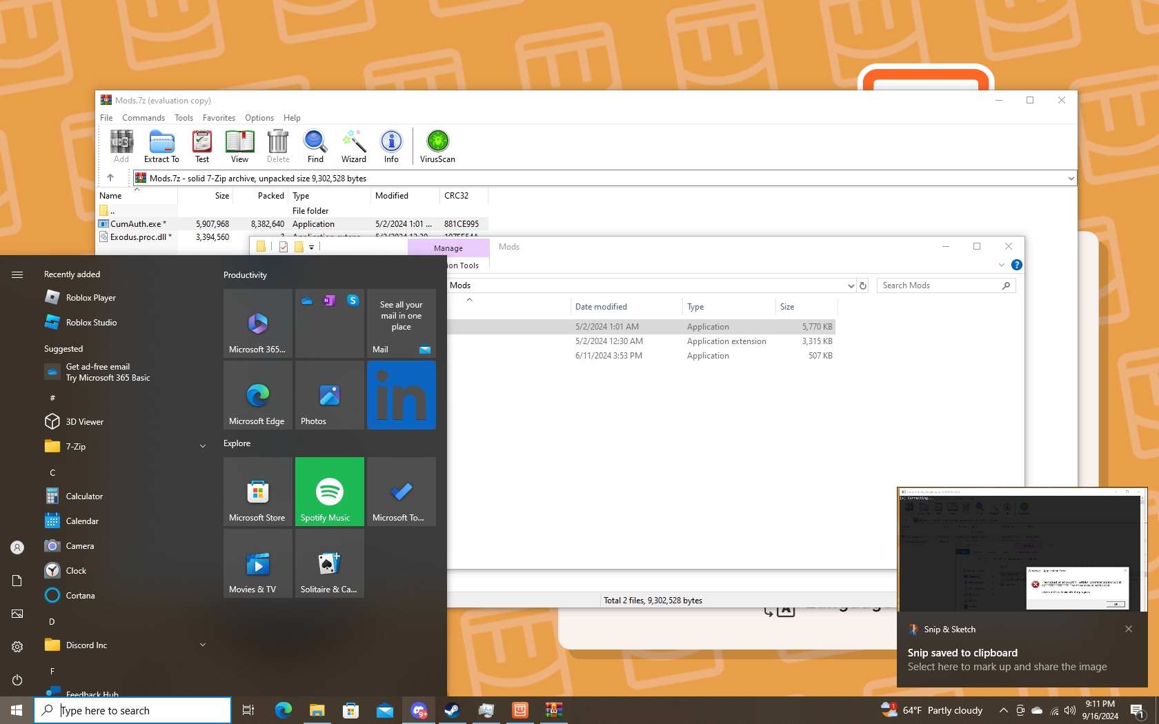
Task: Click the Find magnifier icon in WinRAR
Action: point(315,146)
